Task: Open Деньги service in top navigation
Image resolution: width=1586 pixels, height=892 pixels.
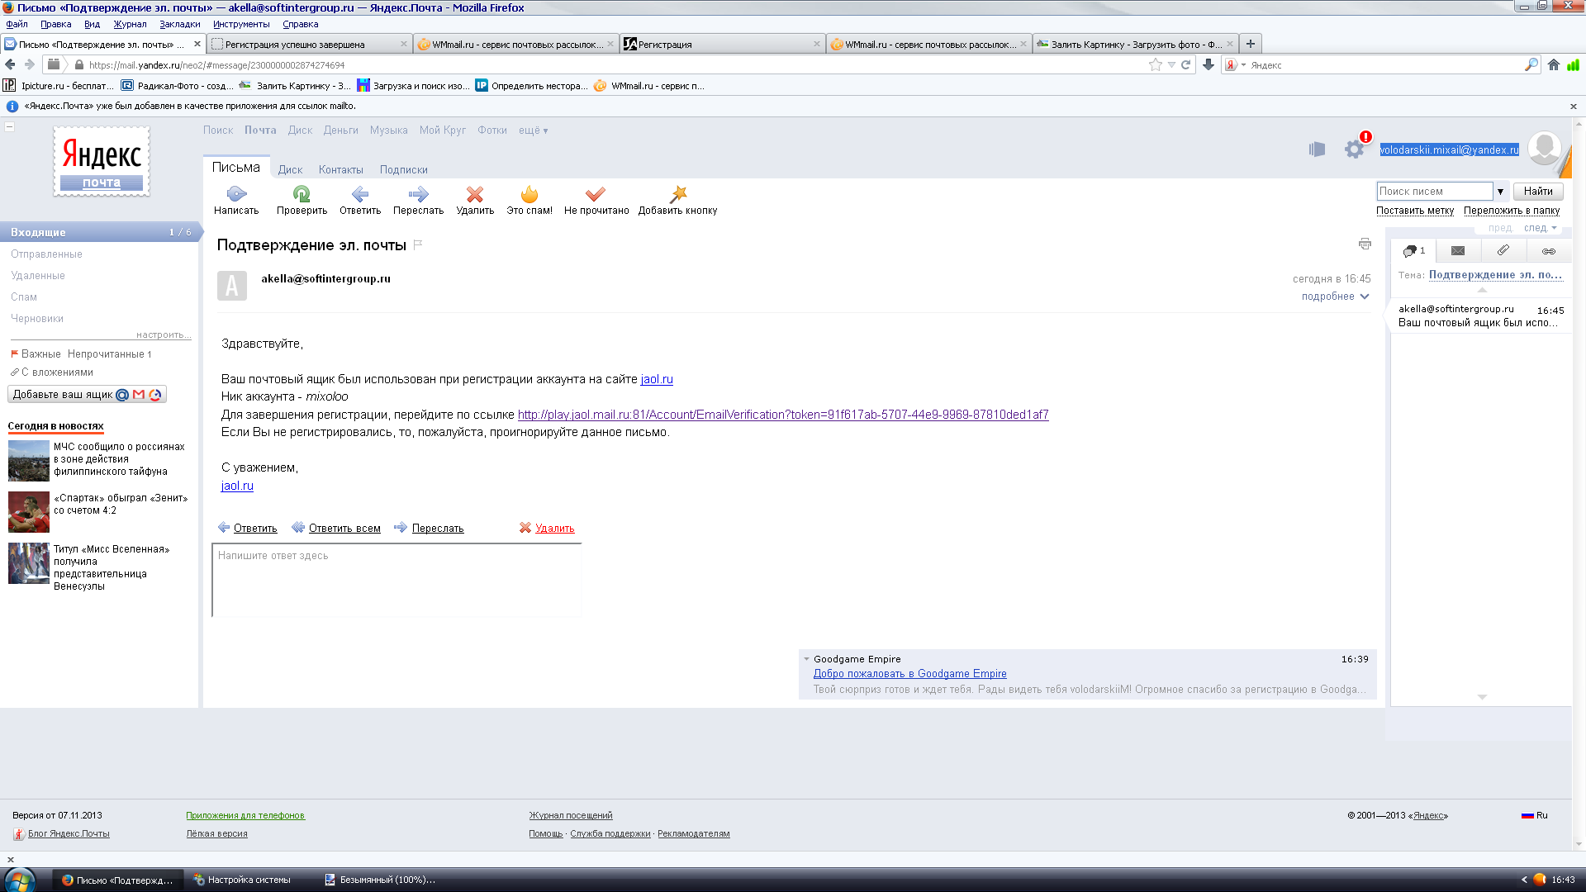Action: (340, 130)
